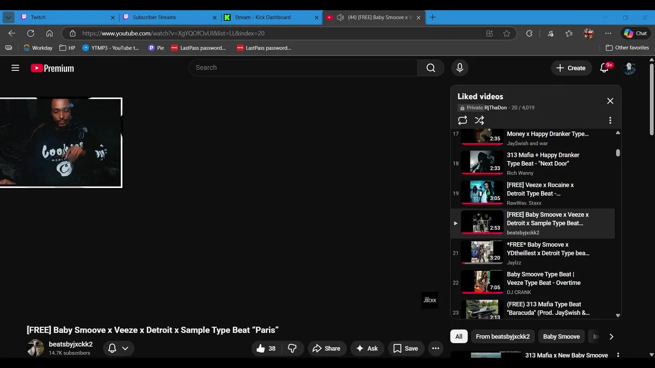Like the video with thumbs up
Image resolution: width=655 pixels, height=368 pixels.
click(x=266, y=349)
